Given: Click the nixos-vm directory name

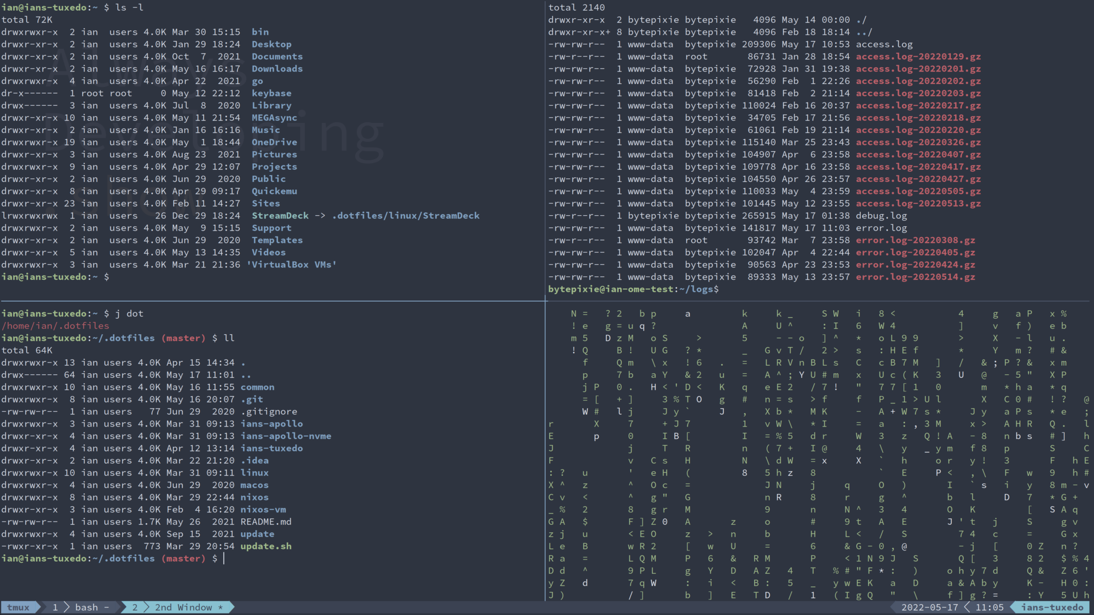Looking at the screenshot, I should pos(264,509).
